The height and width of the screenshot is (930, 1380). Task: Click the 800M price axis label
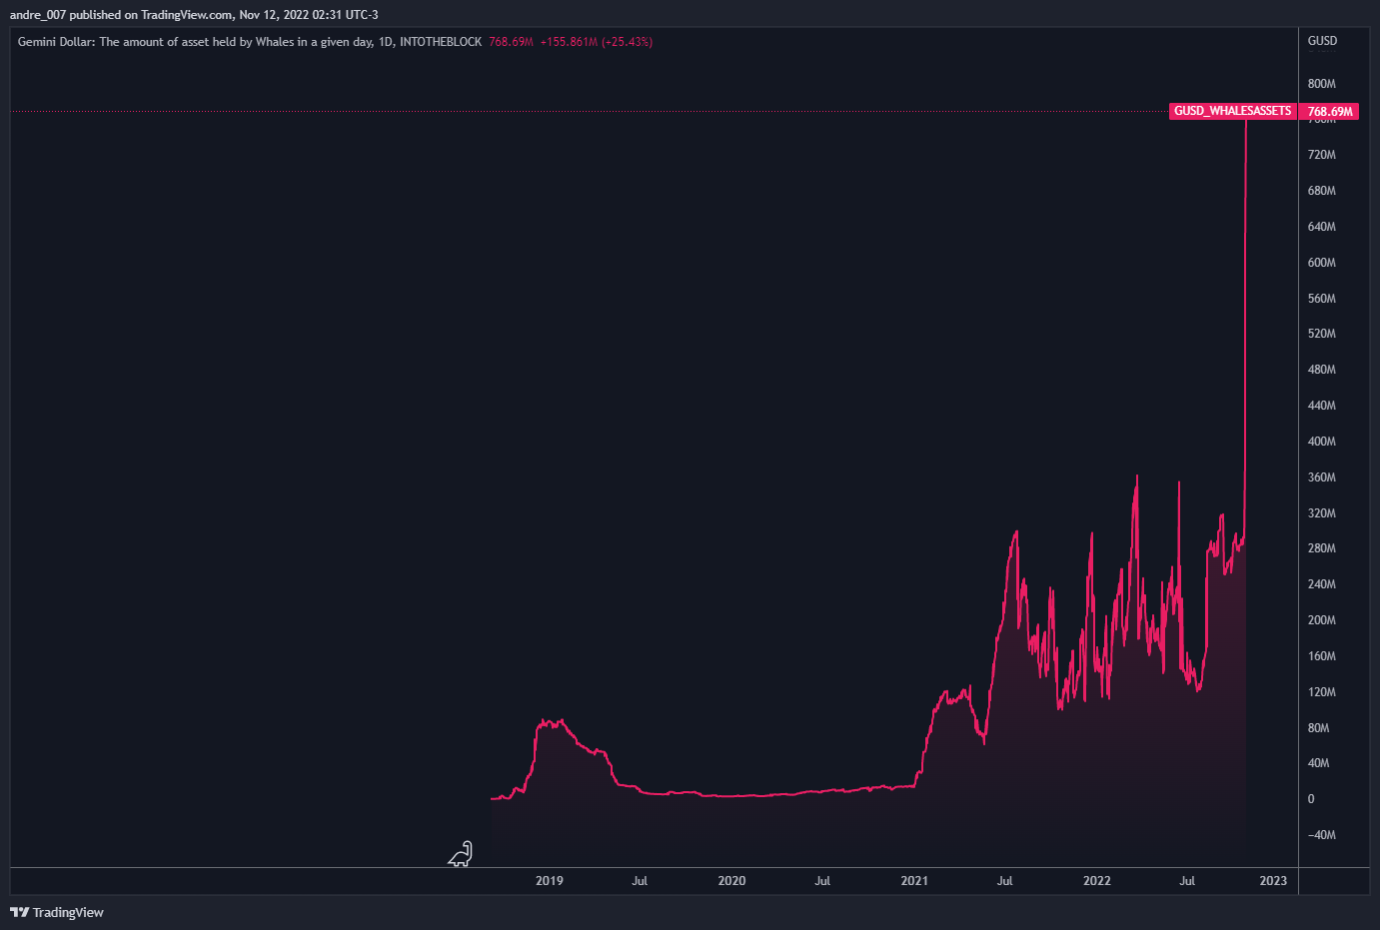point(1321,84)
